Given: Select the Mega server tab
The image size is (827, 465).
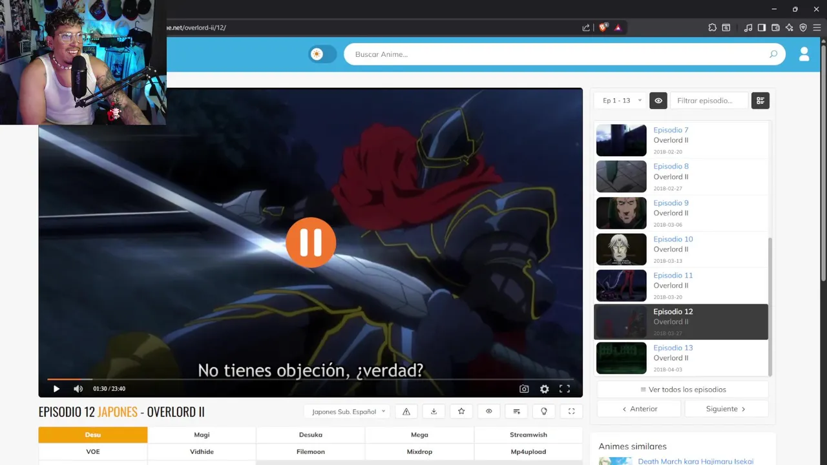Looking at the screenshot, I should tap(419, 435).
